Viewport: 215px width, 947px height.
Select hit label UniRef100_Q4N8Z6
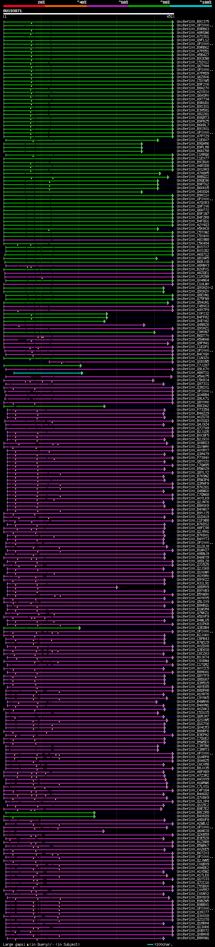pos(193,325)
